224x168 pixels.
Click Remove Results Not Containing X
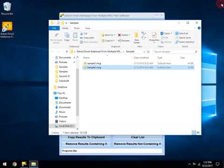pyautogui.click(x=138, y=144)
